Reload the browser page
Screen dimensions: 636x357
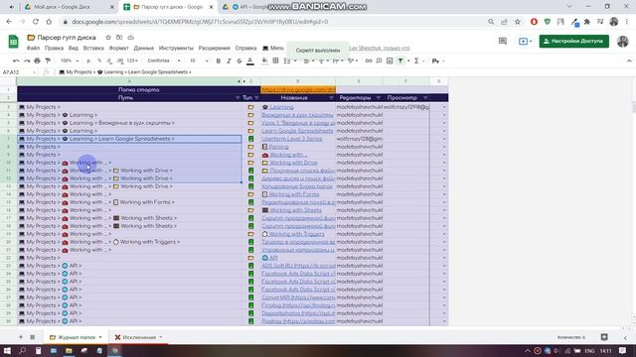[x=36, y=22]
